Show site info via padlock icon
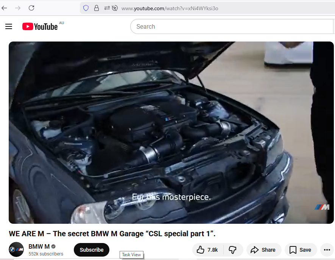This screenshot has width=335, height=260. click(97, 8)
